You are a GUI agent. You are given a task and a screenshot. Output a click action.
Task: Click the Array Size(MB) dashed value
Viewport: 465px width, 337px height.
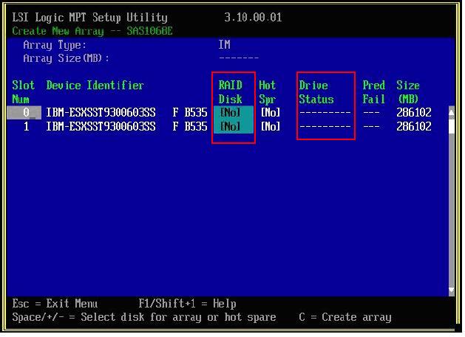(x=239, y=58)
